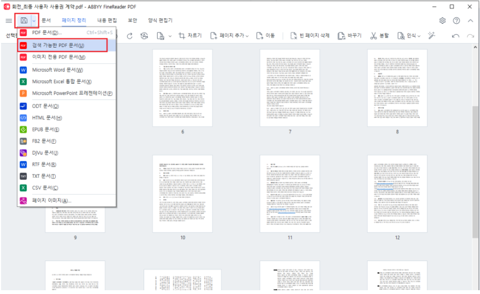Viewport: 480px width, 294px height.
Task: Click the 바꾸기 replace button
Action: point(349,36)
